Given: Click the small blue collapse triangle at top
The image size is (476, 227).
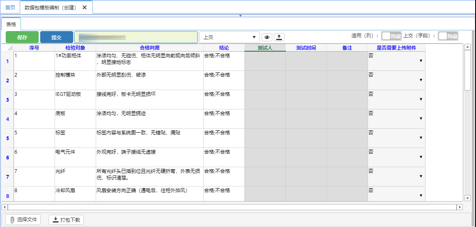Looking at the screenshot, I should (240, 16).
